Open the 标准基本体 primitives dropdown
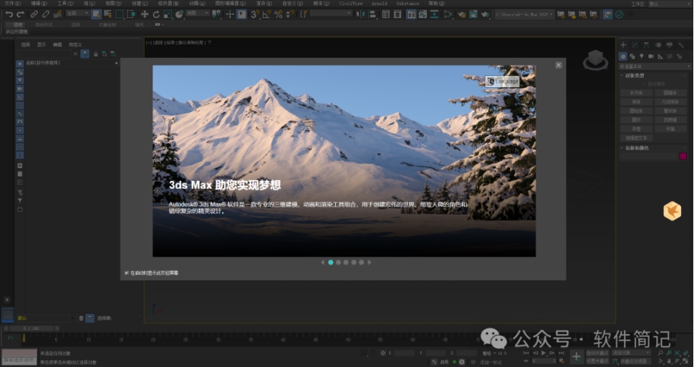This screenshot has height=367, width=694. point(653,65)
